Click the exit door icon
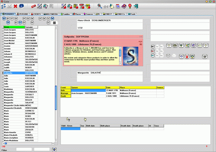This screenshot has width=216, height=152. 136,6
